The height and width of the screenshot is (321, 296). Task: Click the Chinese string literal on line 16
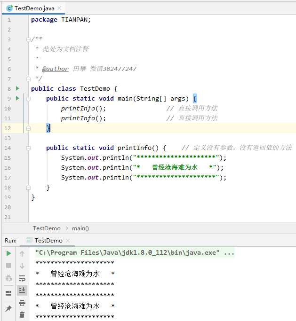(175, 167)
